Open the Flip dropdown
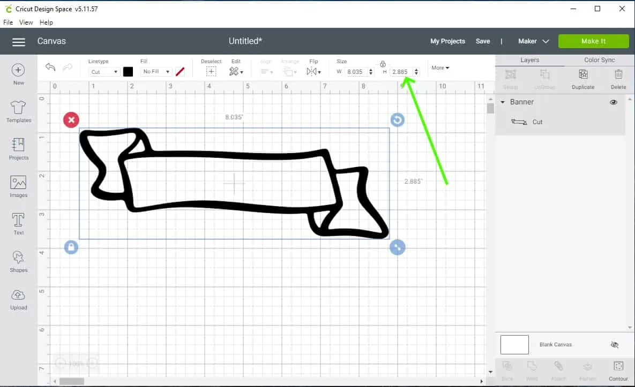This screenshot has width=635, height=387. coord(314,72)
